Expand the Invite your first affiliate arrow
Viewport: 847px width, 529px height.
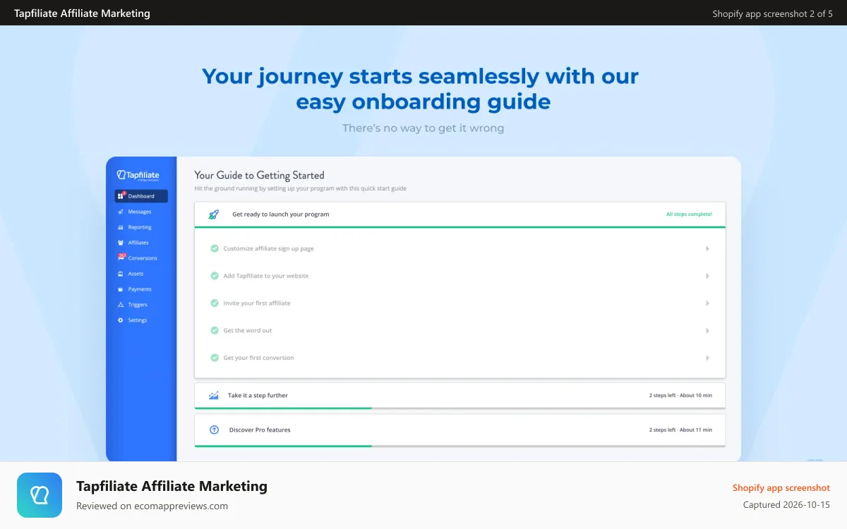(x=707, y=303)
